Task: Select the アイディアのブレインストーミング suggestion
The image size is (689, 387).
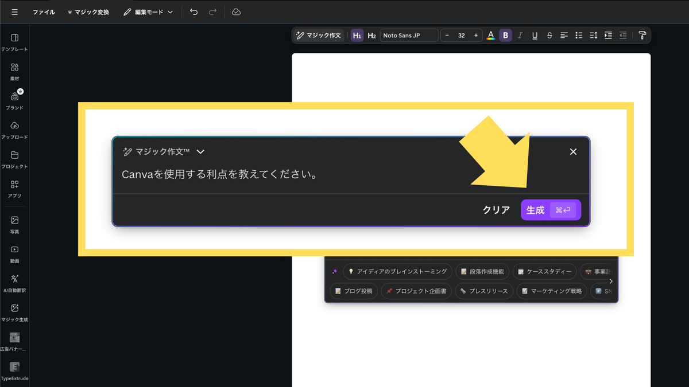Action: pyautogui.click(x=397, y=271)
